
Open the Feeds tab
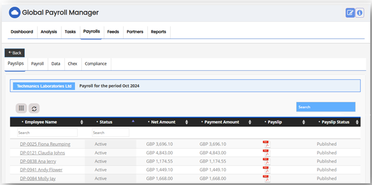[x=113, y=31]
